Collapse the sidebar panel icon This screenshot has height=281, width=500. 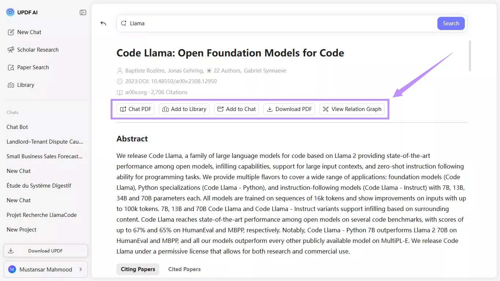coord(83,12)
